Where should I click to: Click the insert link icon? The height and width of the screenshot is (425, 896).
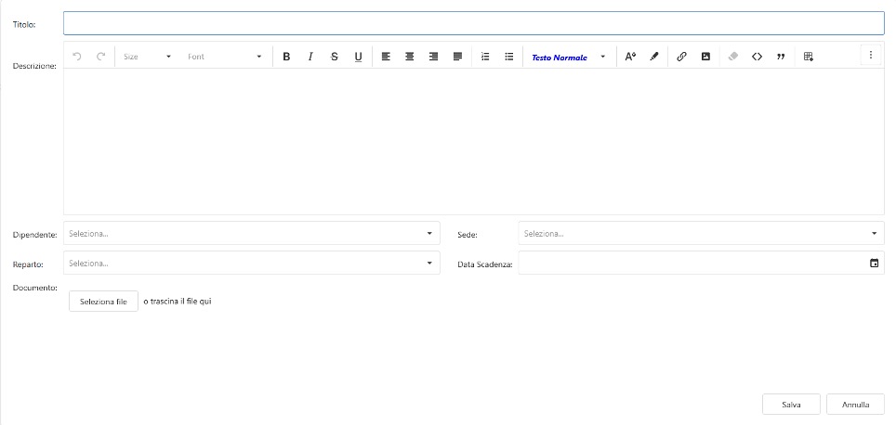681,57
